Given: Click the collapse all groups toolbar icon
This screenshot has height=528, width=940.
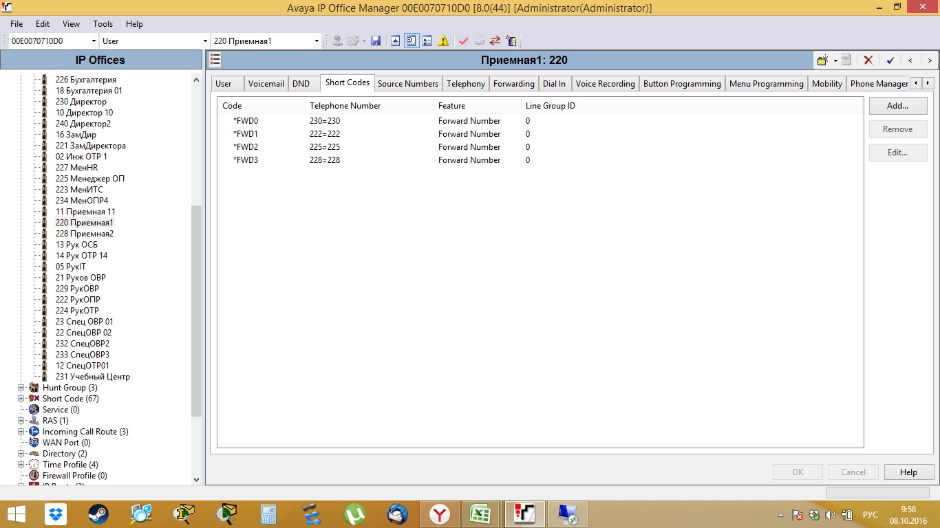Looking at the screenshot, I should pyautogui.click(x=396, y=41).
